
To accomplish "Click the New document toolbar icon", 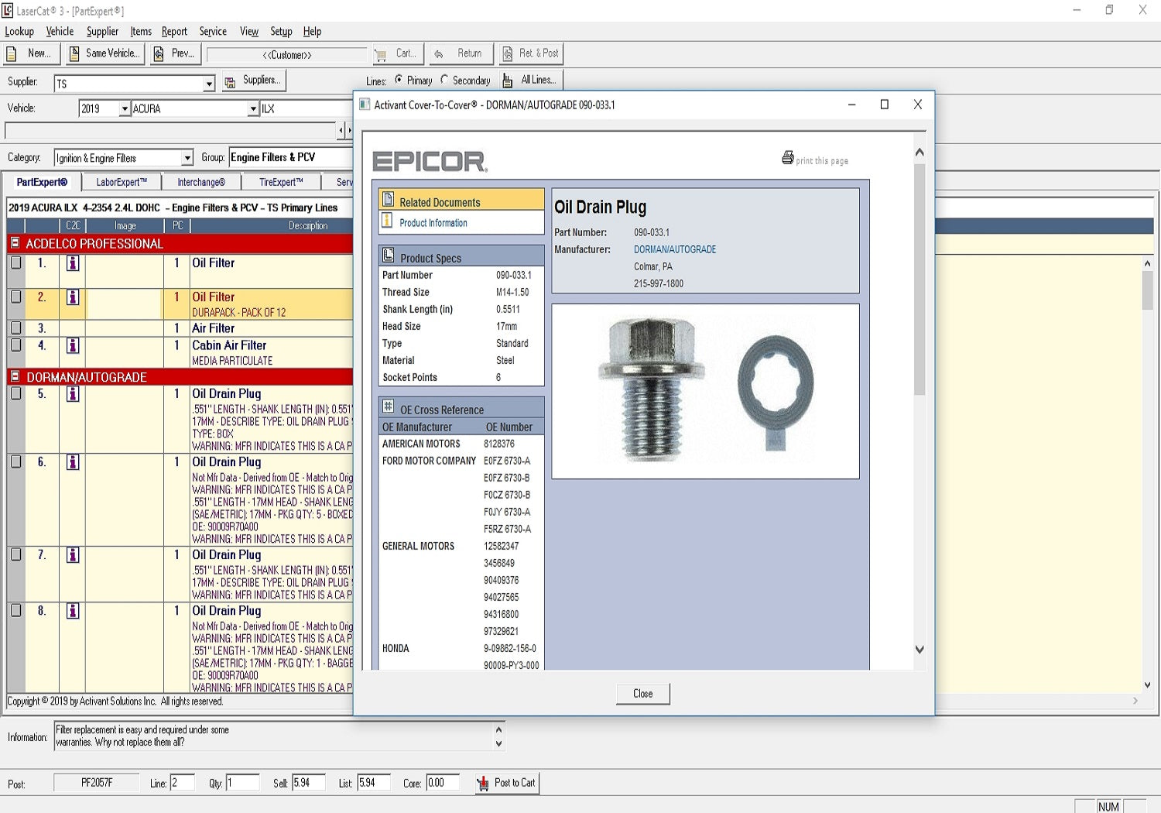I will pos(12,53).
